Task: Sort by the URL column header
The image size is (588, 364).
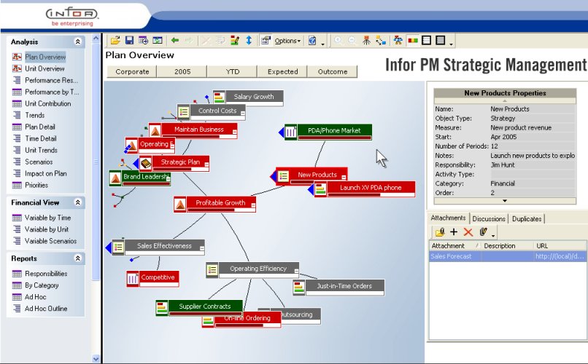Action: pos(560,246)
